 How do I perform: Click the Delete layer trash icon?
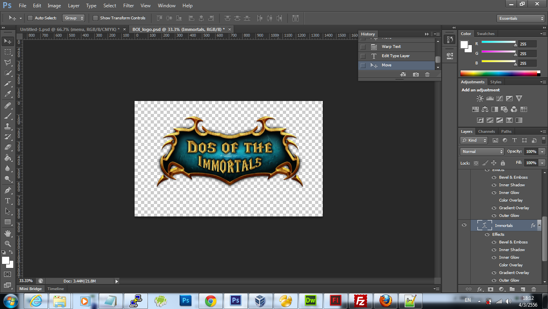pos(533,289)
